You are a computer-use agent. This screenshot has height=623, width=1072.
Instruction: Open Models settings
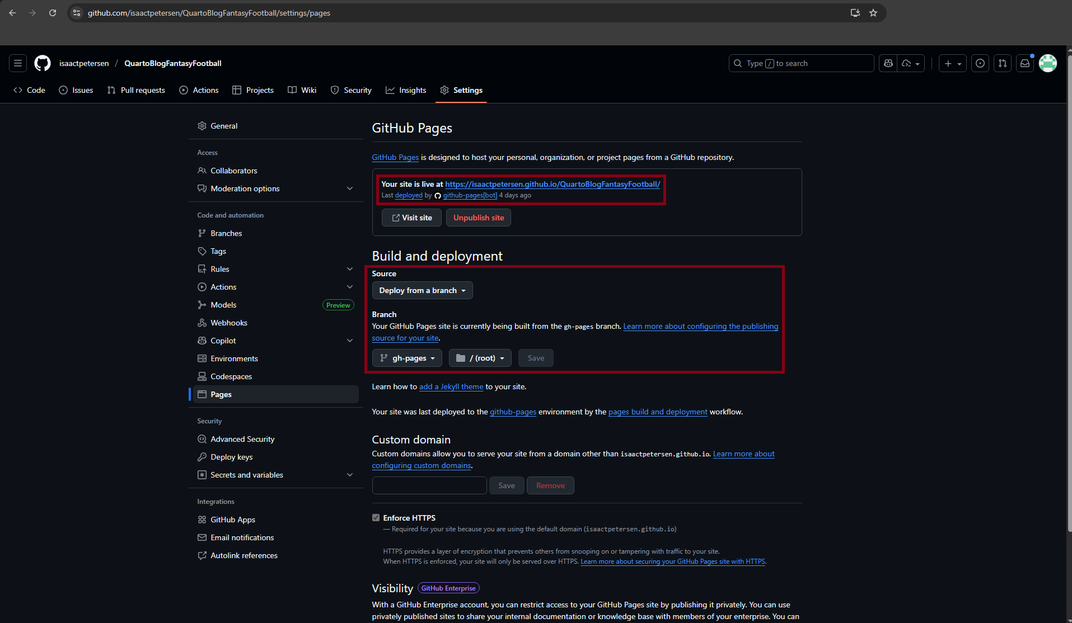pyautogui.click(x=275, y=305)
